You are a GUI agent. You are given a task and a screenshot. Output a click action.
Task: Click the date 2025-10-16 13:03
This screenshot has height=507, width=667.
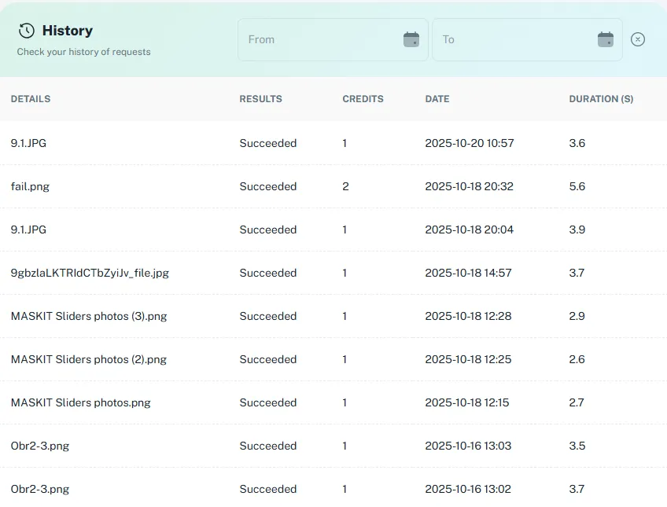(468, 446)
